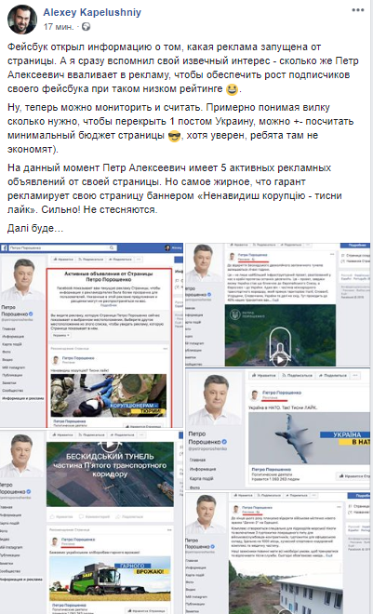Open Alexey Kapelushniy's profile avatar
The height and width of the screenshot is (614, 373).
(x=22, y=20)
